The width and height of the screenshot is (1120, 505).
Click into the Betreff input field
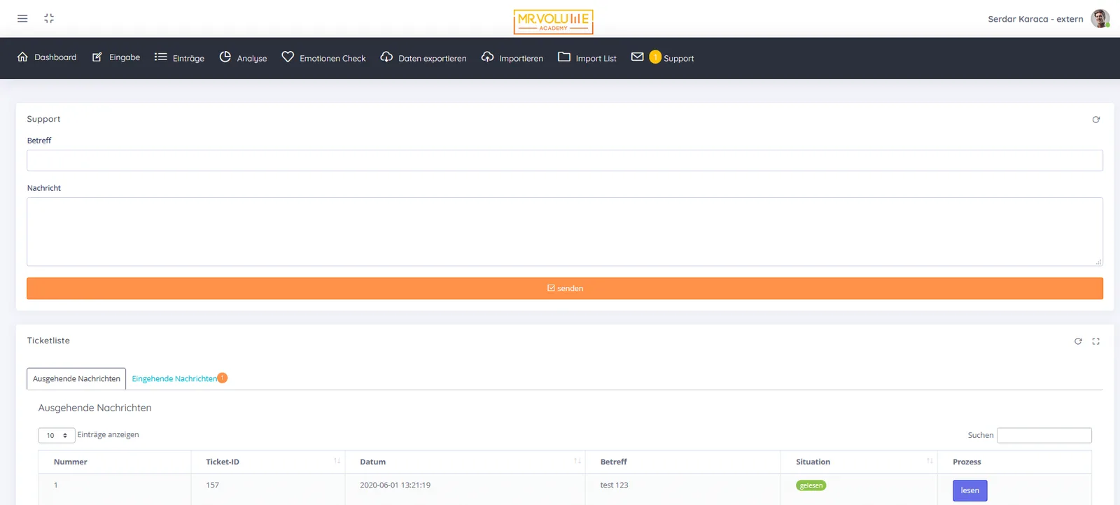[565, 160]
